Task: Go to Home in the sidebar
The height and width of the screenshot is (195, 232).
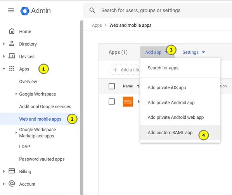Action: [x=25, y=31]
